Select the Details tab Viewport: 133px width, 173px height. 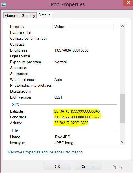point(44,15)
